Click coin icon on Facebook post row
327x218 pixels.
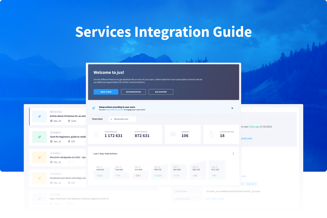69,183
